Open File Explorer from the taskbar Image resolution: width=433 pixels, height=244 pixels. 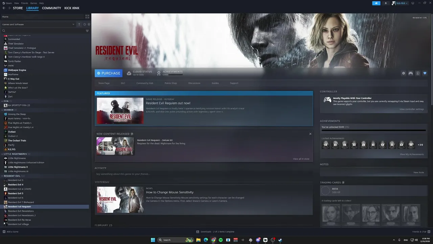point(198,240)
